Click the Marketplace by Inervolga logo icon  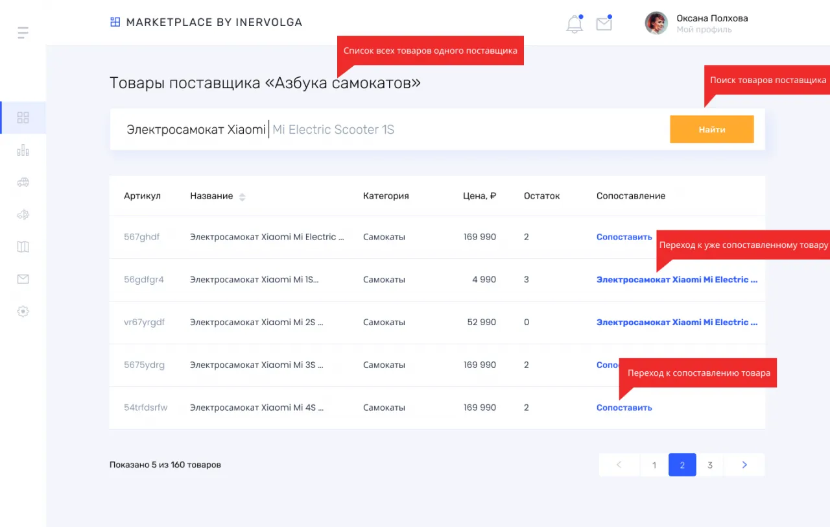coord(115,21)
